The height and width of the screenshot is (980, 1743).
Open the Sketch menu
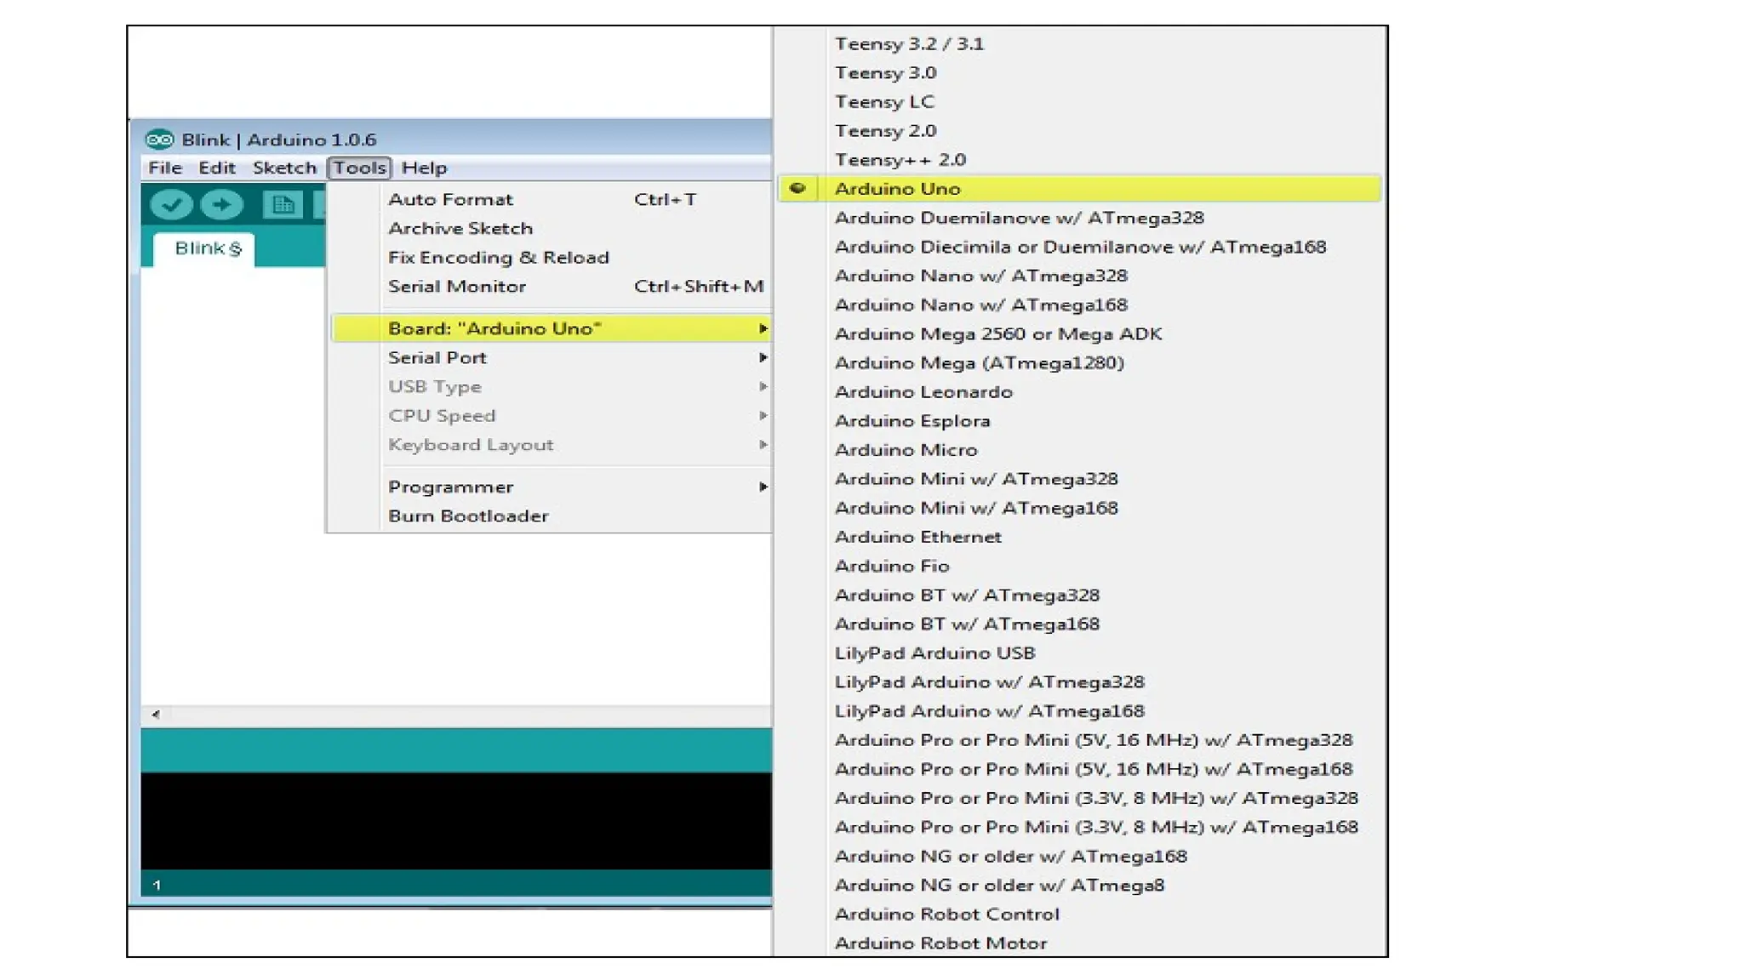[284, 168]
